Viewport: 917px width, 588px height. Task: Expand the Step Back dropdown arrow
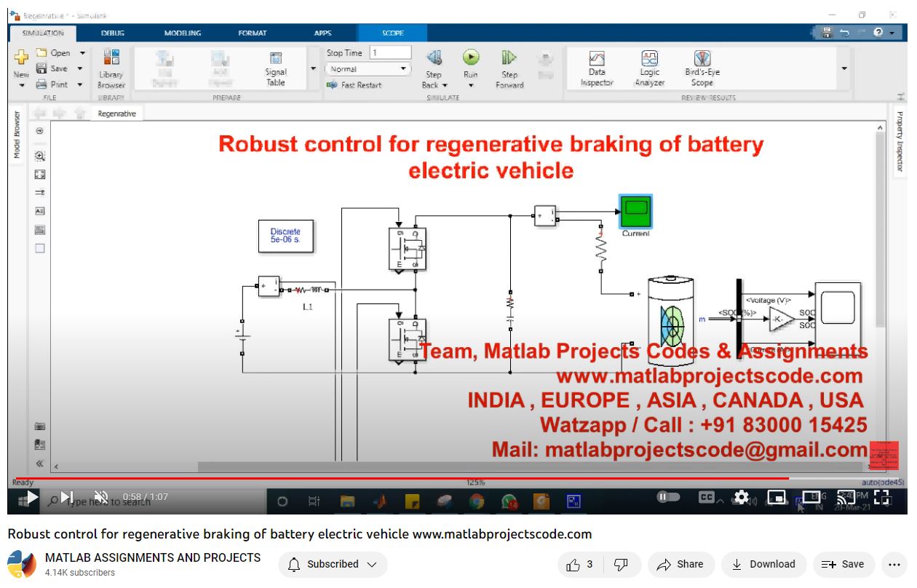click(445, 86)
